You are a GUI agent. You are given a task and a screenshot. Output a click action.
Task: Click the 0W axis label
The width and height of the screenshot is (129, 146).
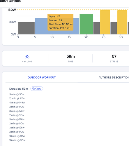click(13, 34)
